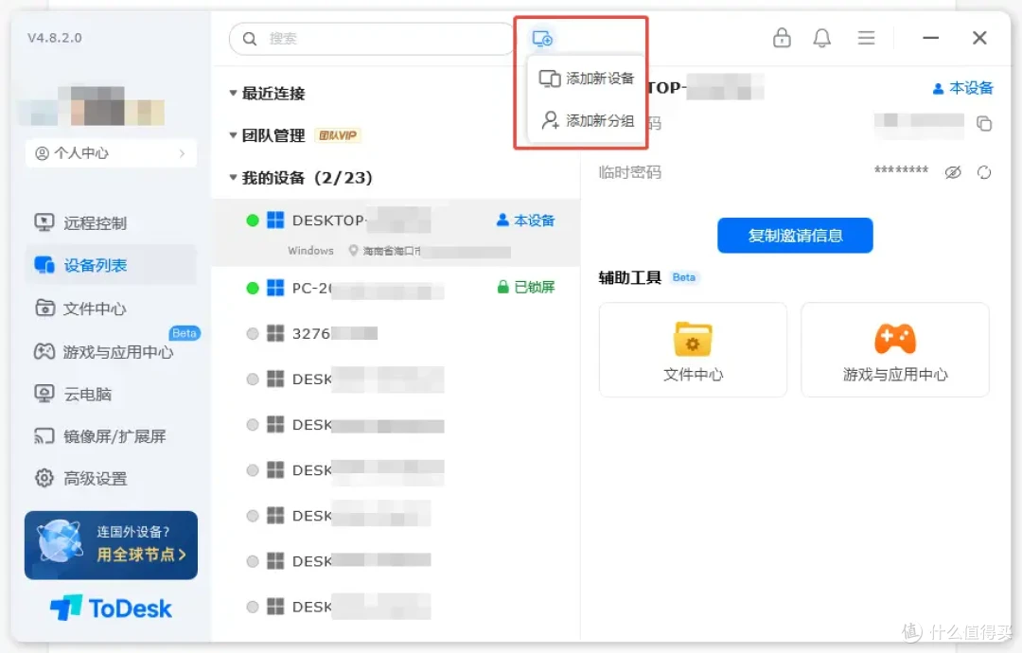
Task: Click the green lock 已锁屏 status
Action: click(526, 288)
